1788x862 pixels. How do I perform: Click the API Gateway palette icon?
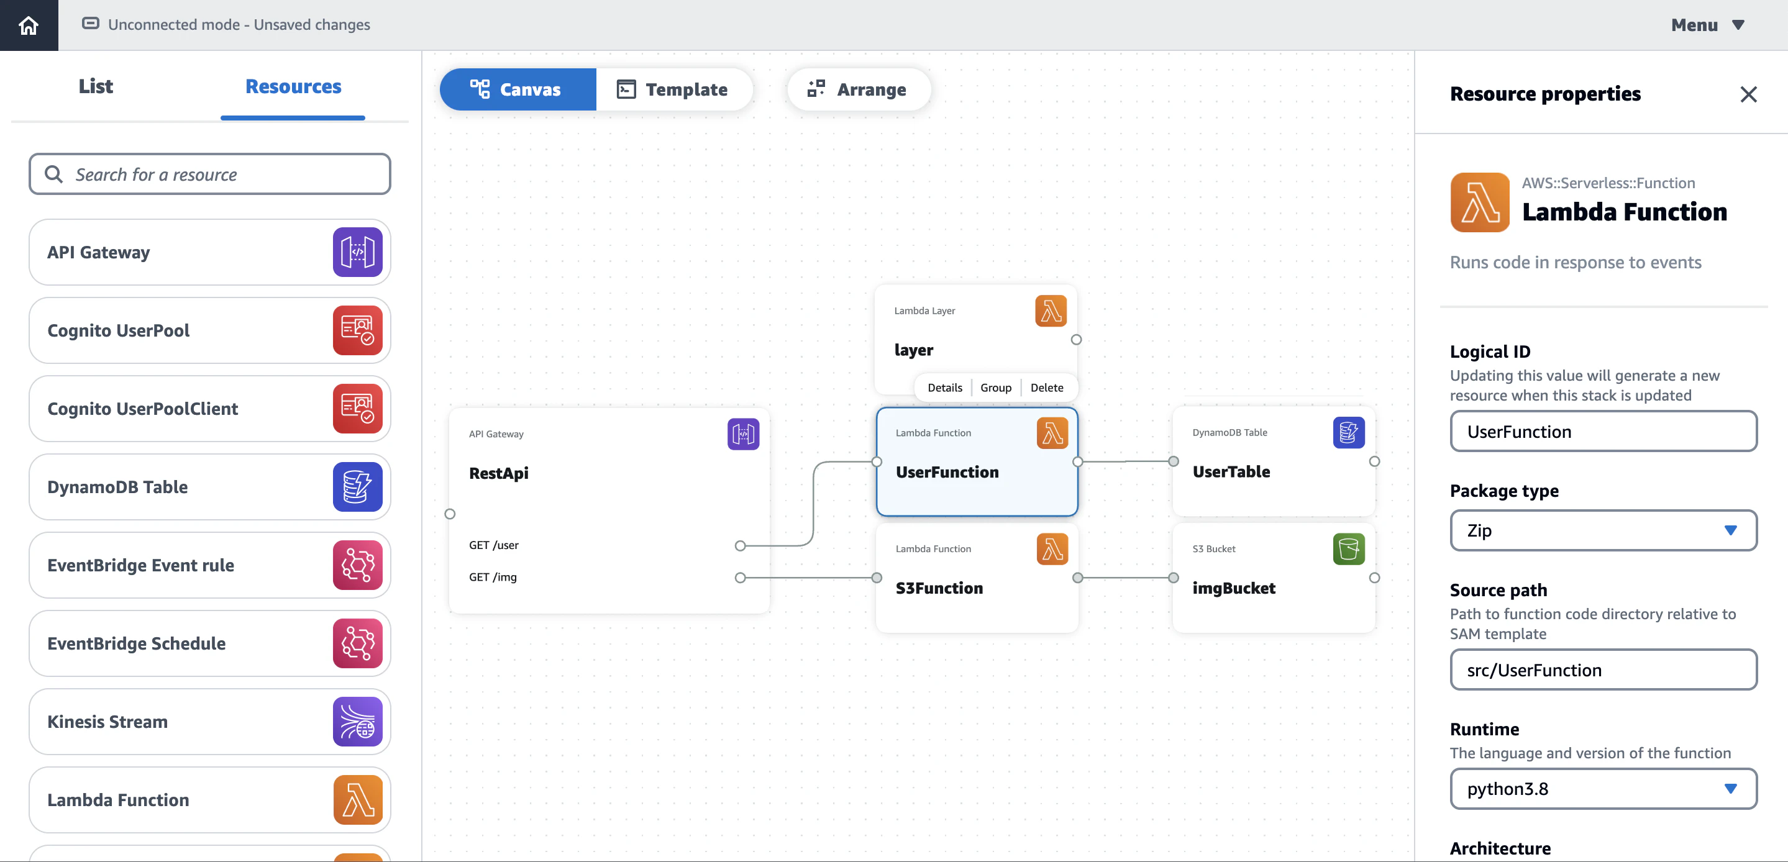(357, 252)
